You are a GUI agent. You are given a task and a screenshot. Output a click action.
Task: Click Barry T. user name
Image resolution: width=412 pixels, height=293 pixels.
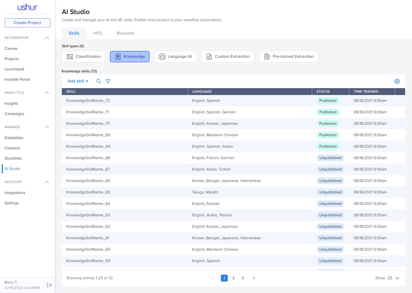(x=11, y=282)
